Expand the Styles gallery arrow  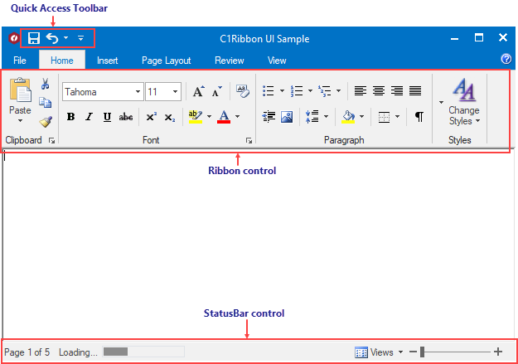coord(441,102)
